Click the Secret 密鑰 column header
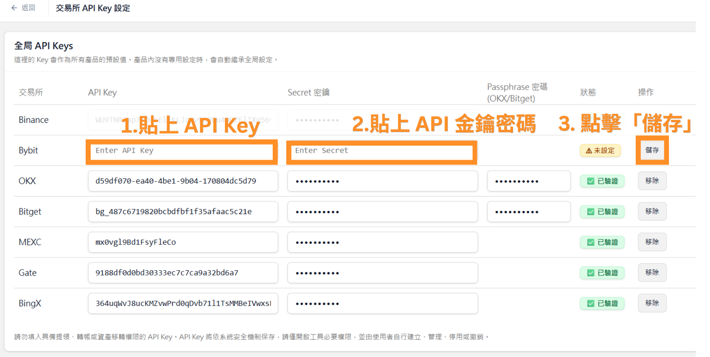Image resolution: width=710 pixels, height=357 pixels. pyautogui.click(x=308, y=93)
